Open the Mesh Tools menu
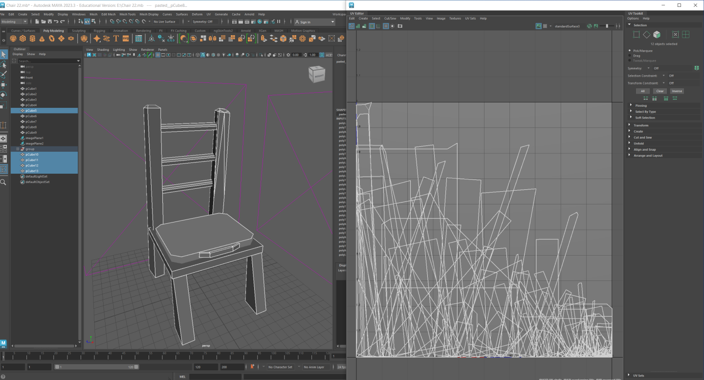Screen dimensions: 704x380 point(128,14)
